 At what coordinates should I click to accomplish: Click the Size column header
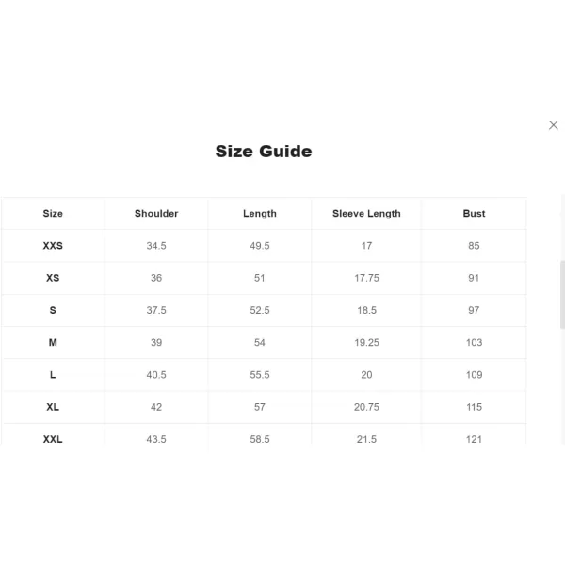(53, 214)
